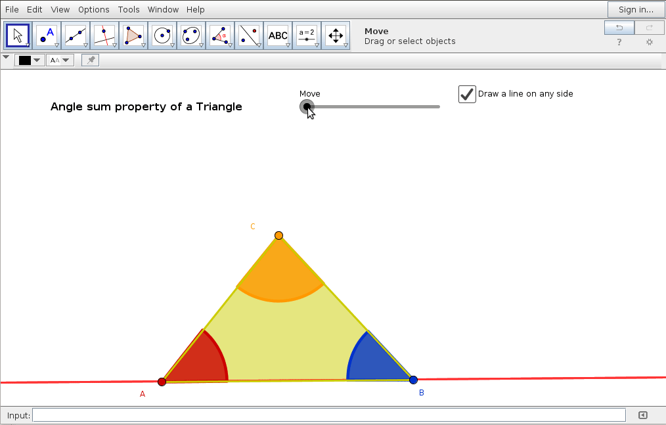Select the Move Graphics View tool
The height and width of the screenshot is (425, 666).
point(336,35)
